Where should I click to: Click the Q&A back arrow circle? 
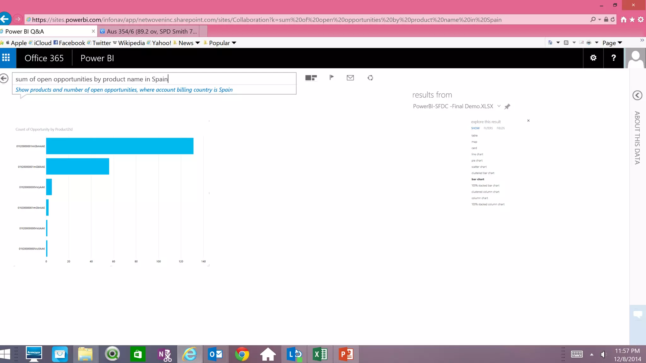pyautogui.click(x=4, y=78)
